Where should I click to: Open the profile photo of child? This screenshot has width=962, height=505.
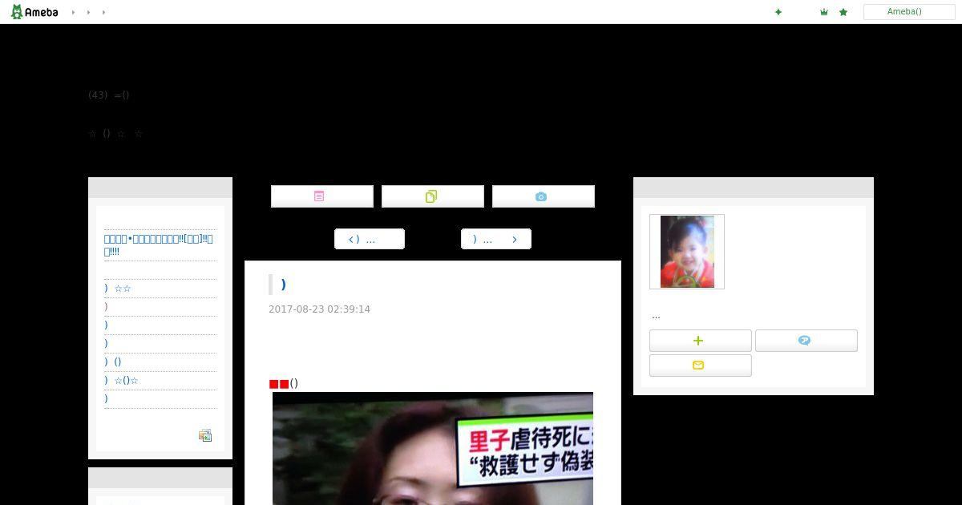coord(687,252)
